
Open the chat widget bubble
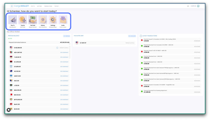(x=9, y=110)
